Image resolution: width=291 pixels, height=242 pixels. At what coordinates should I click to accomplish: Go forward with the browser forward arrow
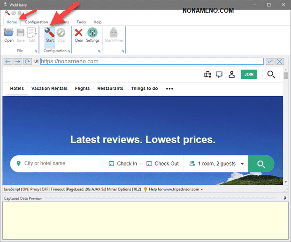18,61
